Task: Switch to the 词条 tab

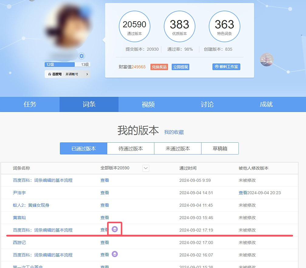Action: click(x=89, y=104)
